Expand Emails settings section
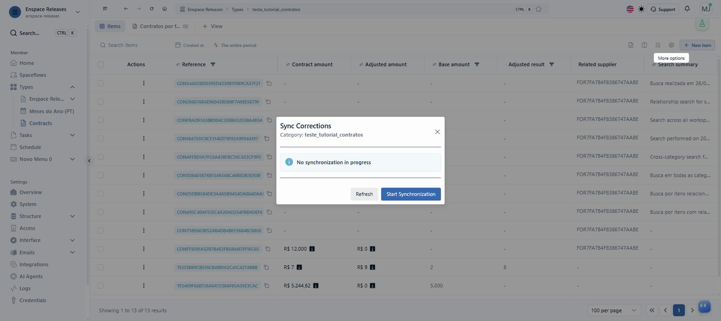Viewport: 721px width, 321px height. click(x=72, y=252)
